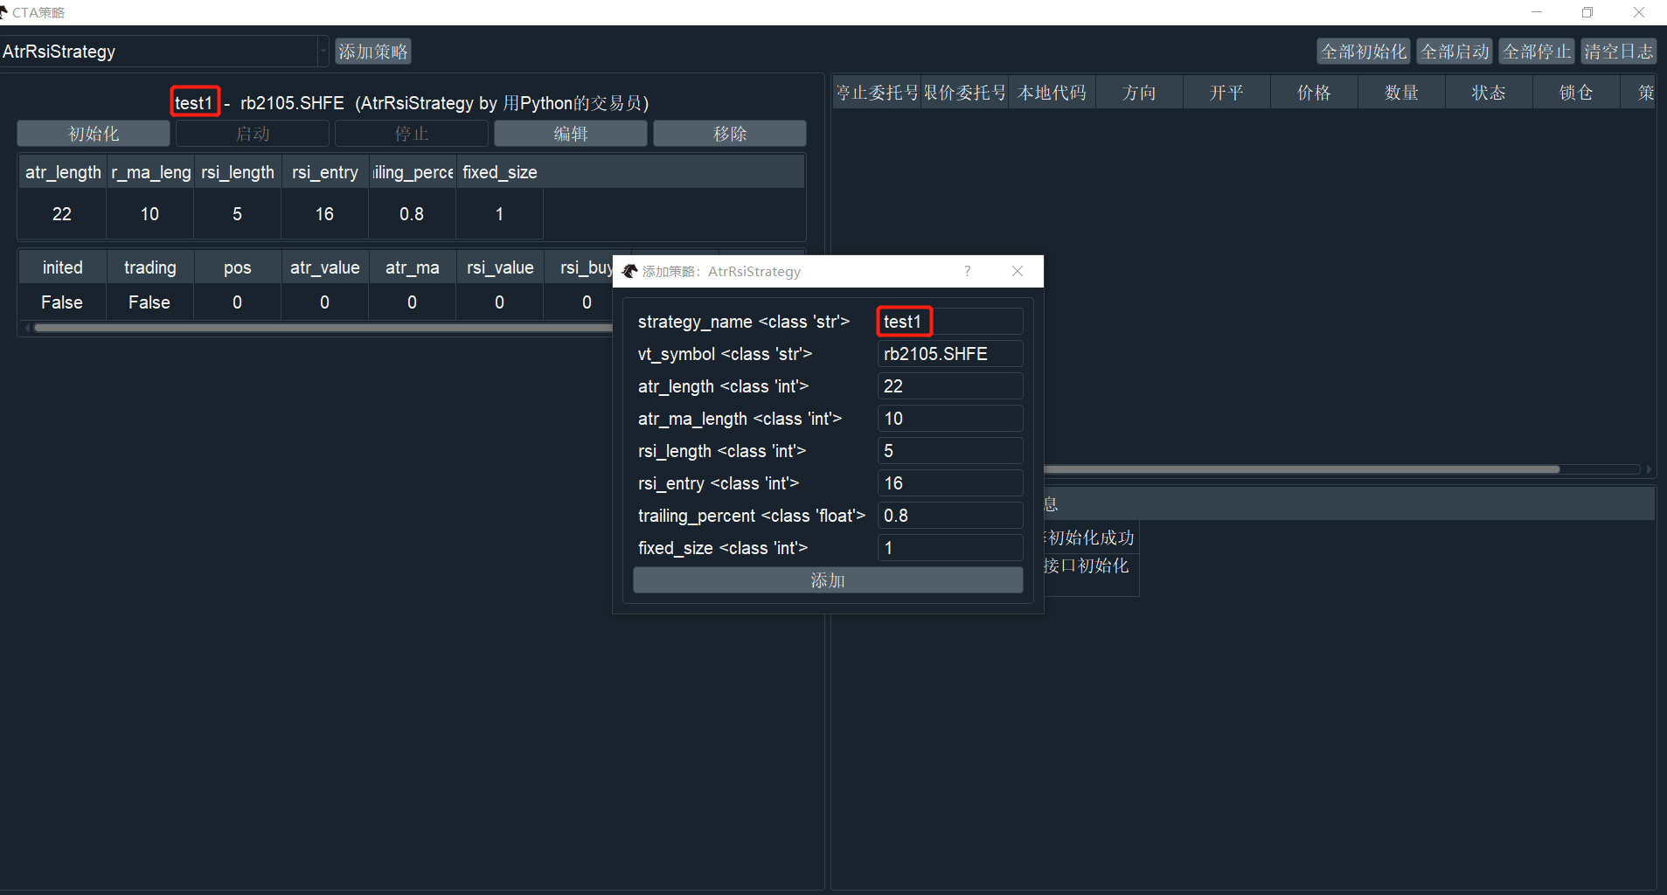Click the CTA策略 application icon in the title bar
Image resolution: width=1667 pixels, height=895 pixels.
9,11
